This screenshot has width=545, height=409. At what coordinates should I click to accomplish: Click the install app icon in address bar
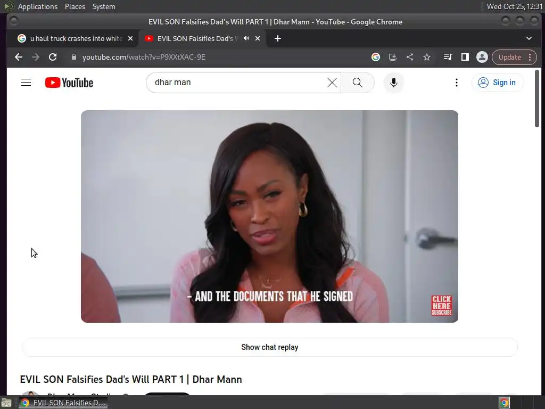[x=392, y=57]
